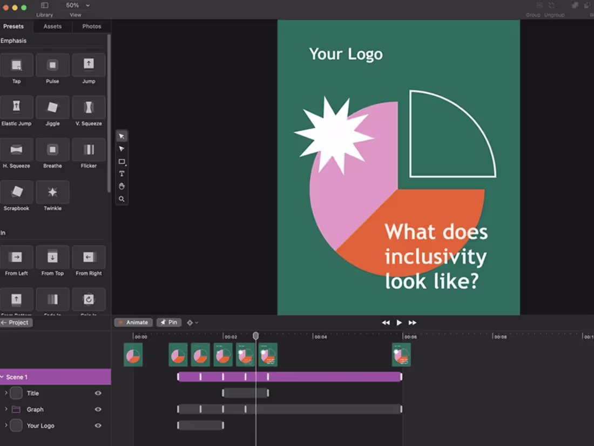Apply the Twinkle emphasis preset
This screenshot has height=446, width=594.
click(x=52, y=193)
